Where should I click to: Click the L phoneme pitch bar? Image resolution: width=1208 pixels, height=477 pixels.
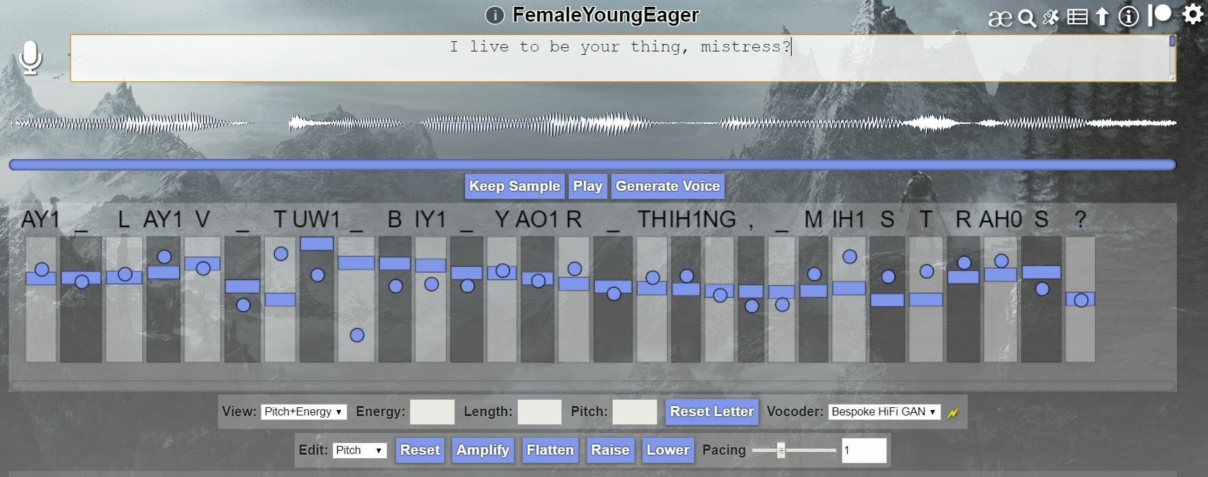pos(124,277)
